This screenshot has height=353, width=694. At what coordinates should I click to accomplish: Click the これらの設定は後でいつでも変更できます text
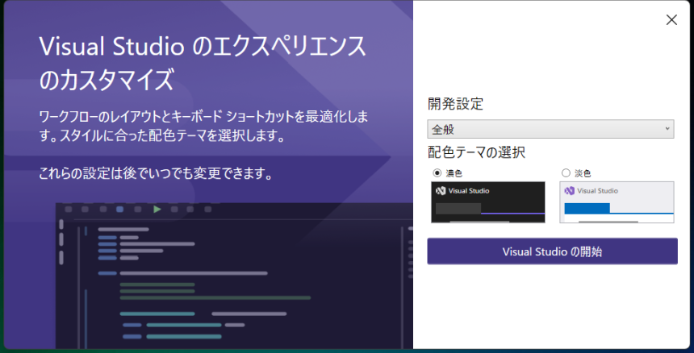154,173
